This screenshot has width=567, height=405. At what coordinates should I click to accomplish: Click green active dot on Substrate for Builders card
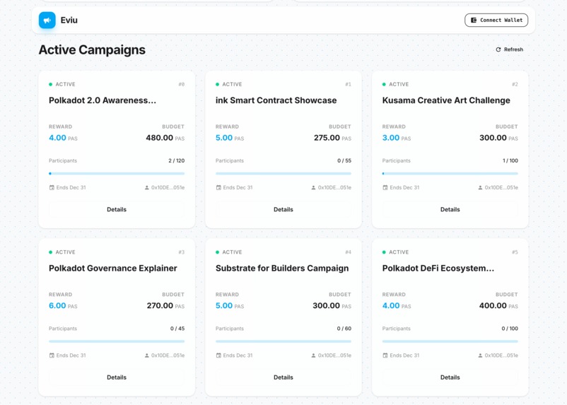coord(217,252)
